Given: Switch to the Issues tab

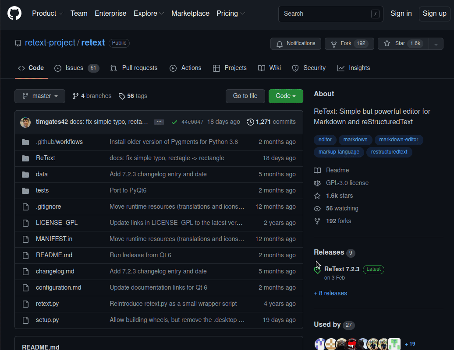Looking at the screenshot, I should pos(77,68).
